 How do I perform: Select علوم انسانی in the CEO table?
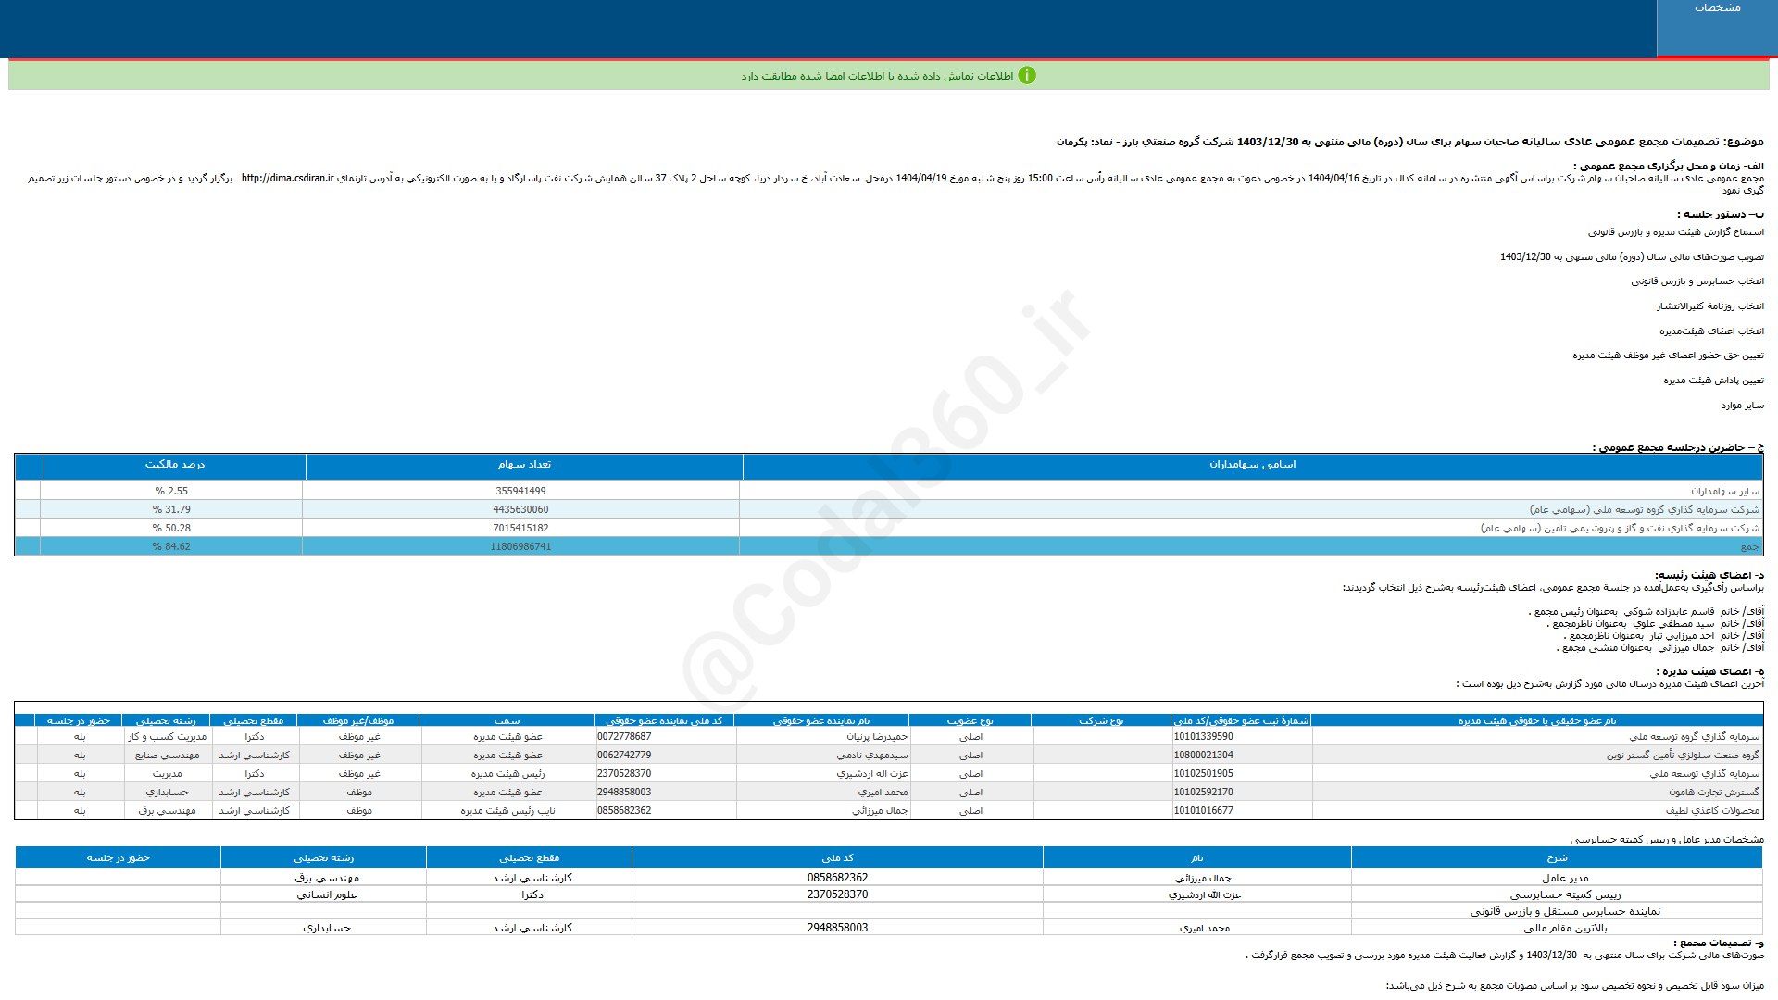point(327,895)
